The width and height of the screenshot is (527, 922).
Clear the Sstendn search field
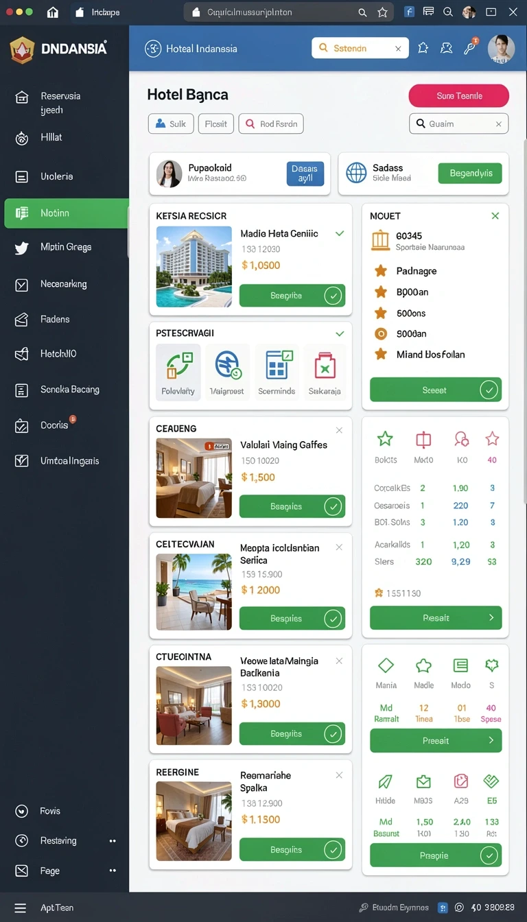coord(398,49)
